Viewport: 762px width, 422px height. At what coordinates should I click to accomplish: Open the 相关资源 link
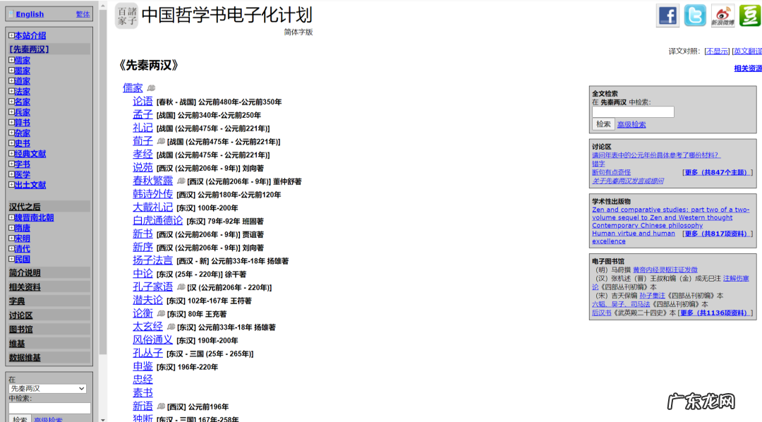[x=748, y=68]
